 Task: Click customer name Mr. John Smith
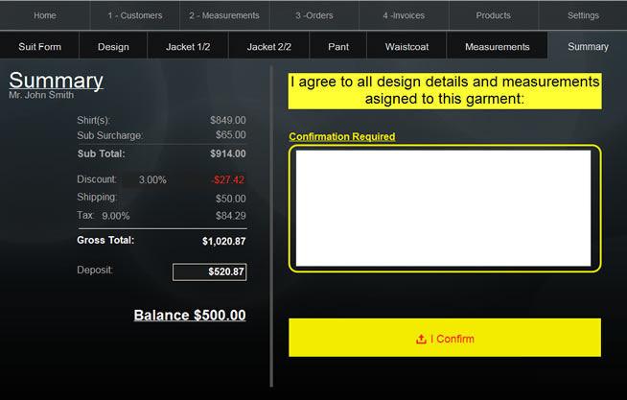(41, 95)
